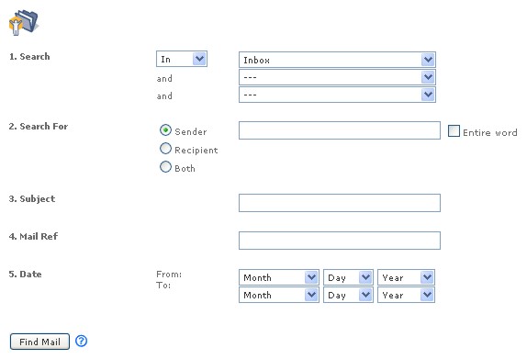Image resolution: width=527 pixels, height=359 pixels.
Task: Open the To date Year dropdown
Action: click(406, 295)
